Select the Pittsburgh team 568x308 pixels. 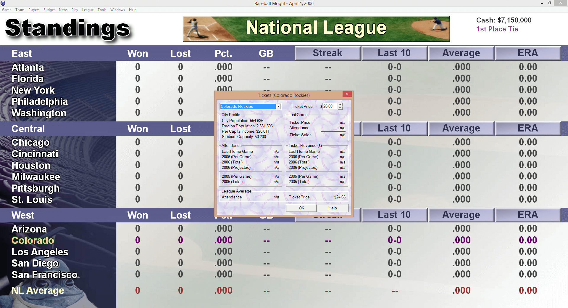pyautogui.click(x=35, y=188)
